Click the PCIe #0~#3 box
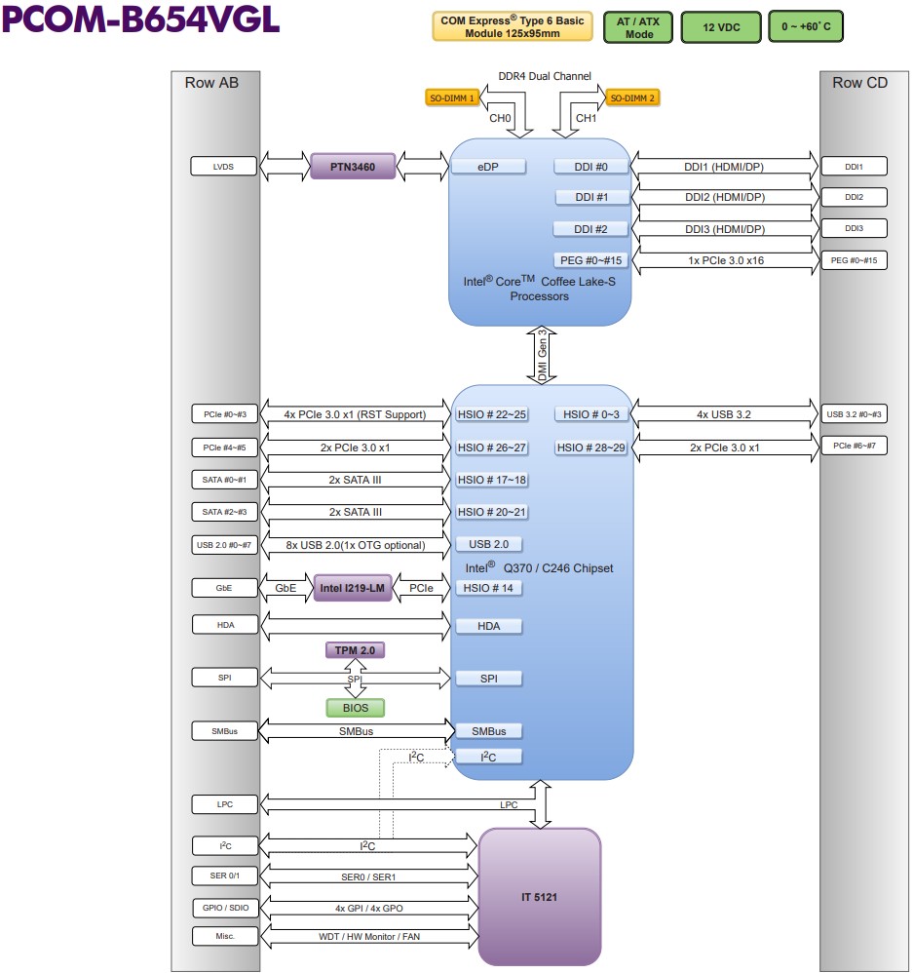 [224, 414]
